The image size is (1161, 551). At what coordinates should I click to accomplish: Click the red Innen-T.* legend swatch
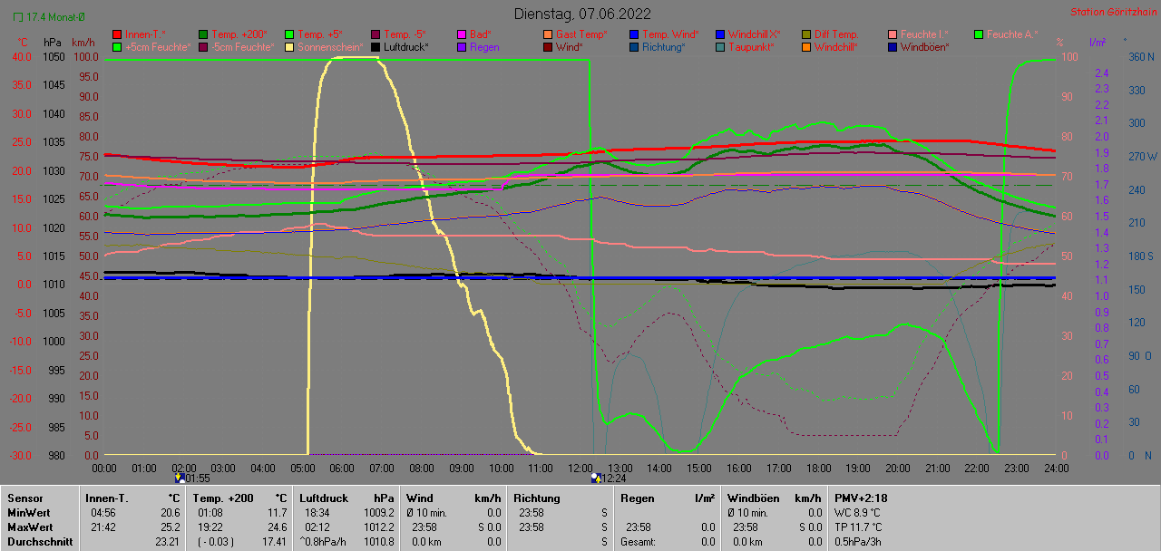point(117,34)
